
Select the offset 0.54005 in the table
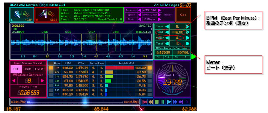point(82,81)
